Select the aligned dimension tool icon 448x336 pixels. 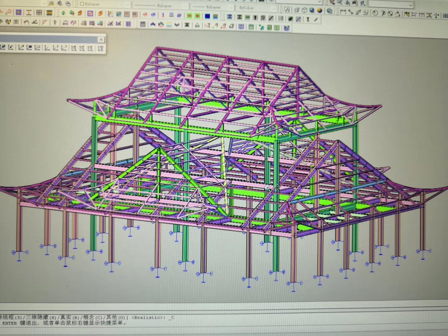tap(351, 12)
